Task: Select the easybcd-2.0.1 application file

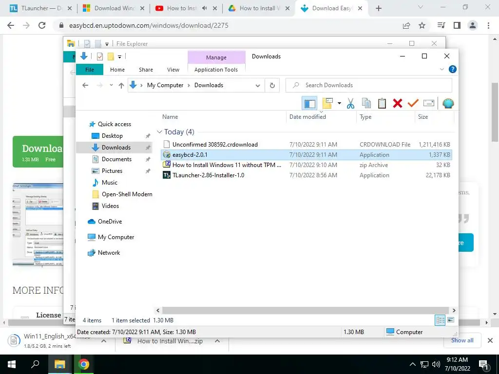Action: 307,155
